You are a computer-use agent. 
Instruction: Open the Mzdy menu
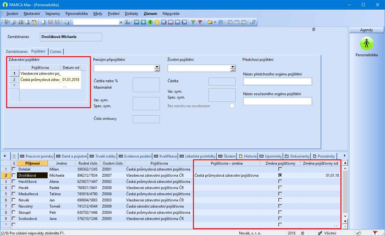98,14
